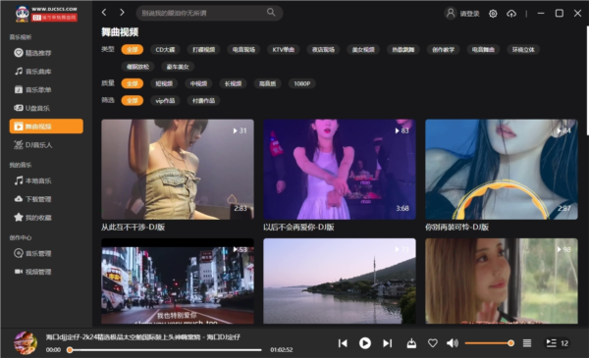The image size is (589, 358).
Task: Skip to previous track
Action: [343, 343]
